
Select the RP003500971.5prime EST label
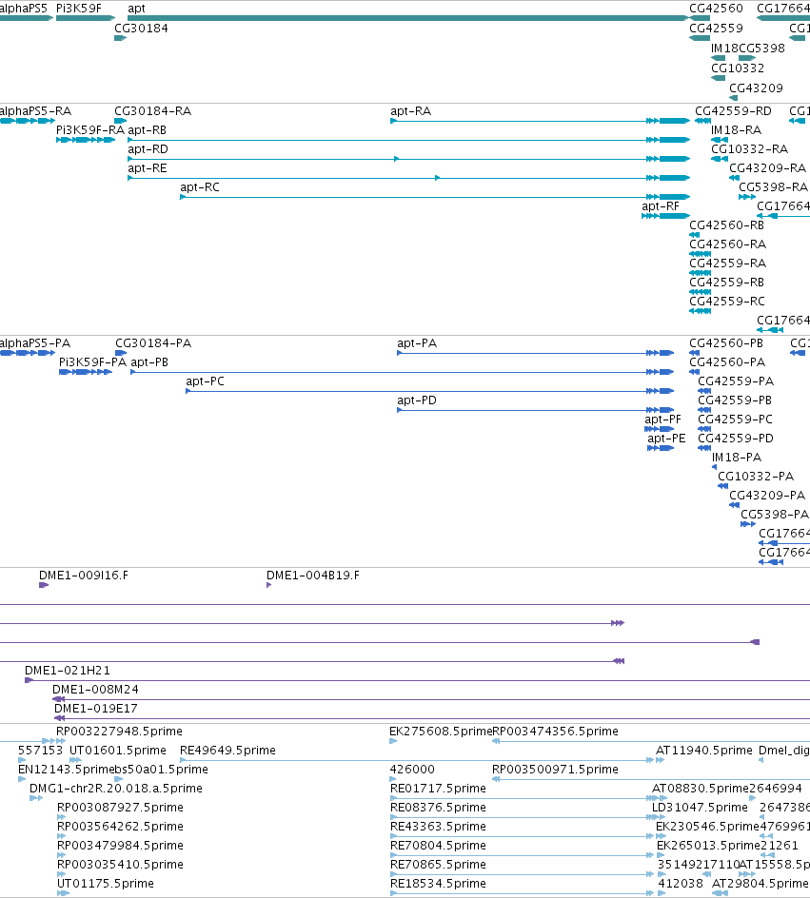[556, 770]
